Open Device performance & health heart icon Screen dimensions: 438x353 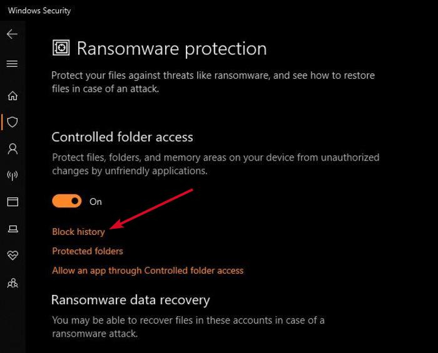(x=13, y=256)
